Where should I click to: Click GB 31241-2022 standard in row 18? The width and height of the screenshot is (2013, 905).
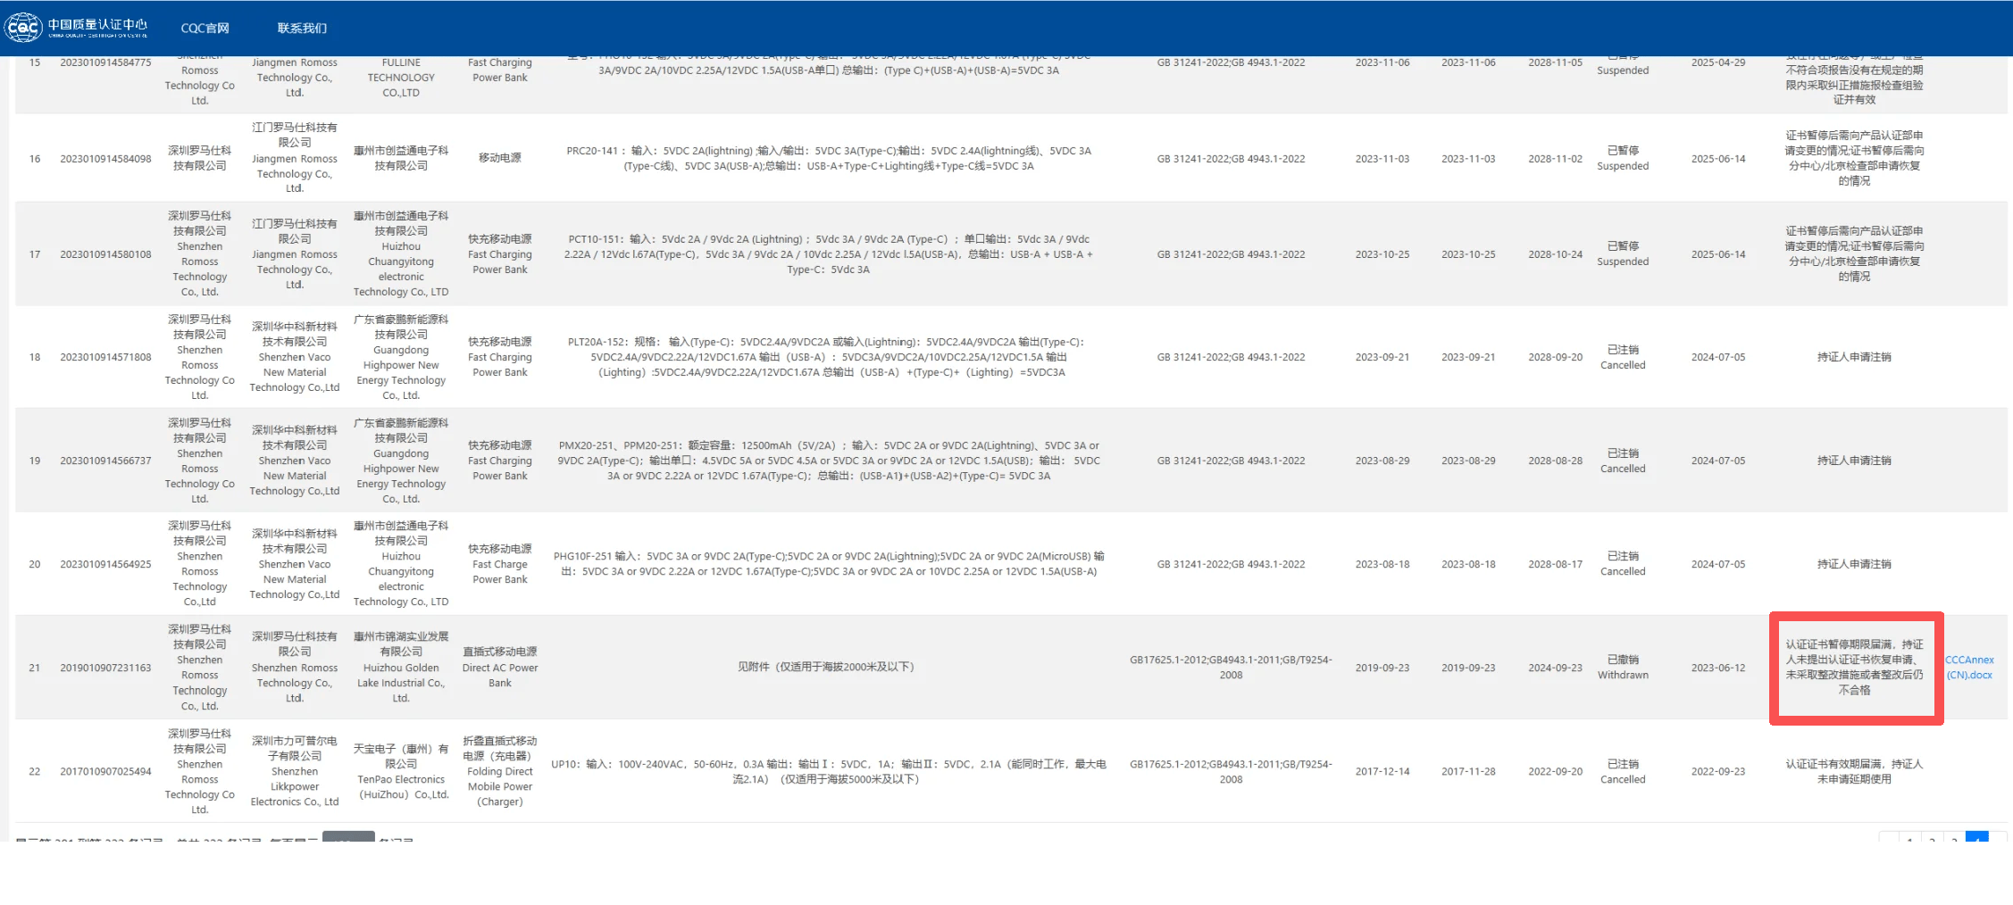pos(1231,357)
